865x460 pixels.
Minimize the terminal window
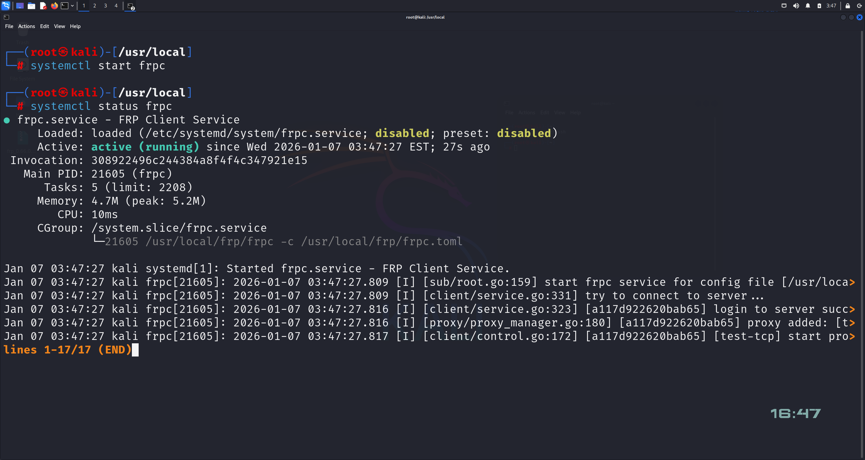[843, 17]
